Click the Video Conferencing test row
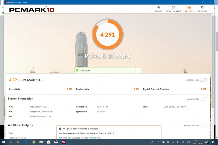 18,138
